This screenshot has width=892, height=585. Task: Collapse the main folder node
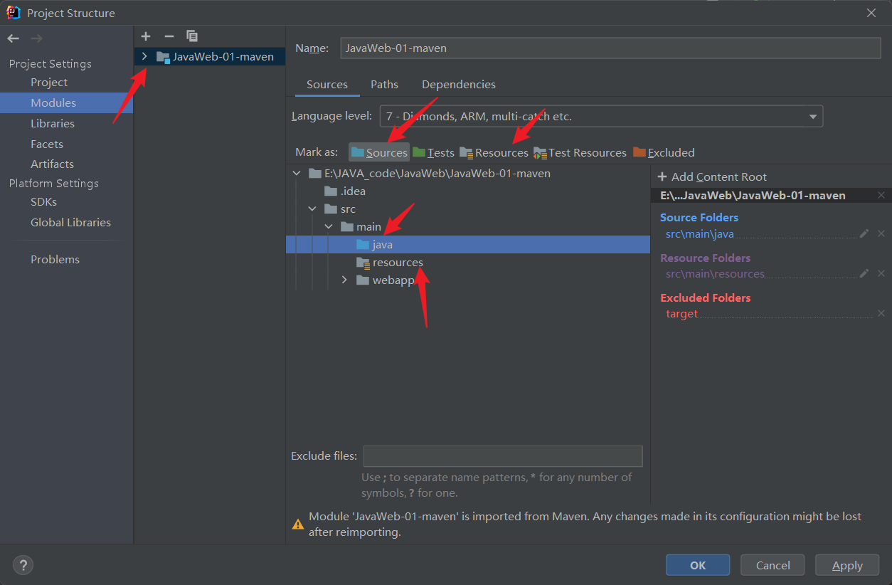point(329,226)
